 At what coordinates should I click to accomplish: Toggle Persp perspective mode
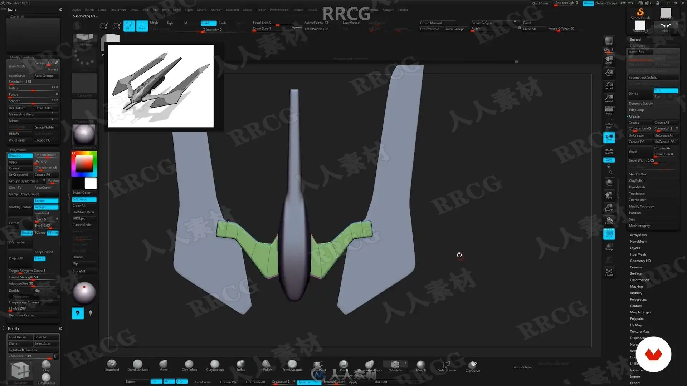point(609,110)
